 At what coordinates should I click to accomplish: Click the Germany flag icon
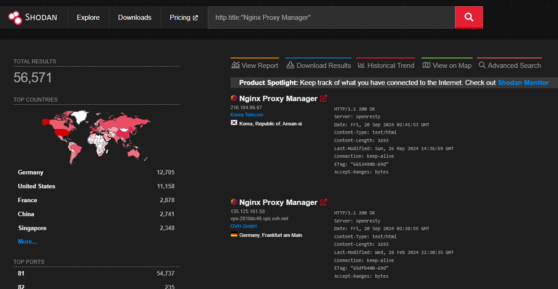click(x=234, y=235)
